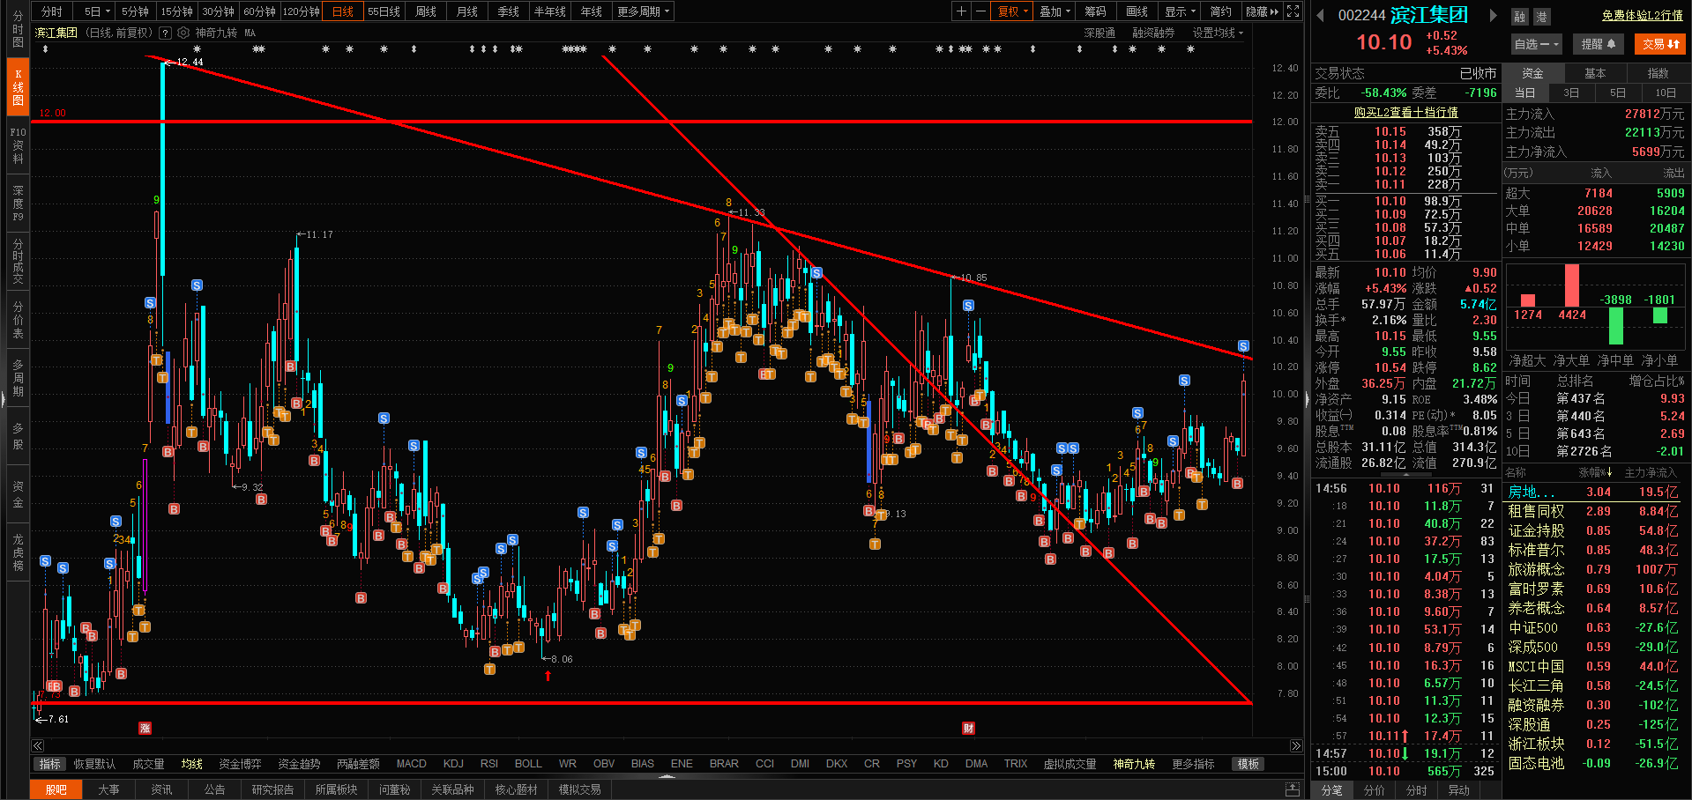Open the 显示 display dropdown
The image size is (1692, 800).
click(x=1180, y=11)
